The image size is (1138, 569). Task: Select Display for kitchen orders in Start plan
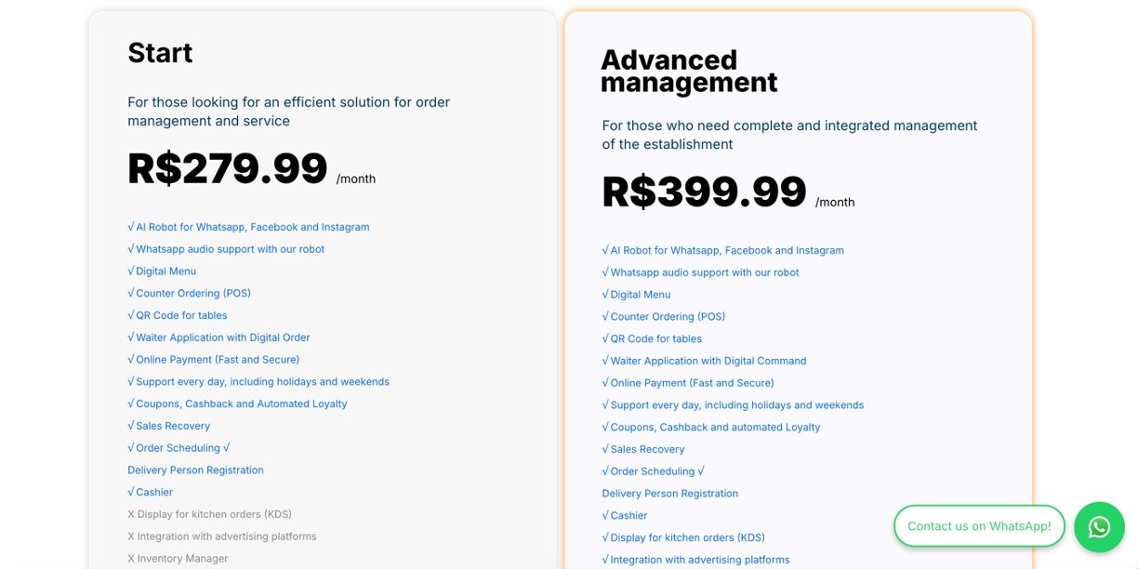[x=210, y=514]
